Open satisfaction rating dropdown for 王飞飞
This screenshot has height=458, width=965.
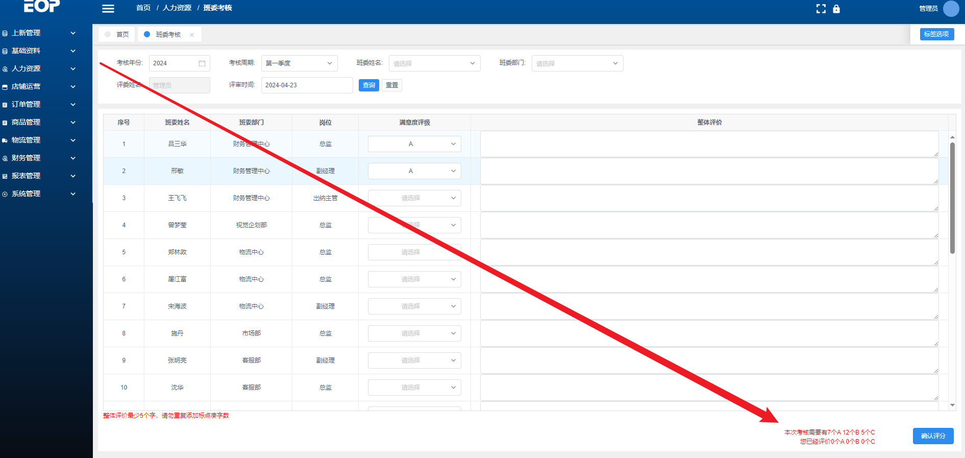coord(414,198)
